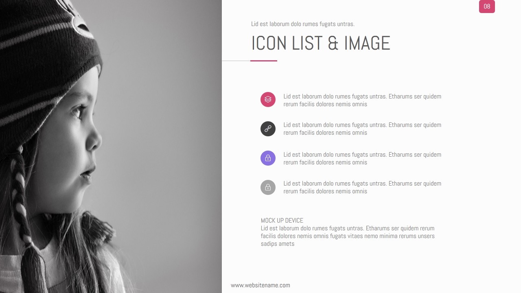The height and width of the screenshot is (293, 521).
Task: Select the pink underline accent below title
Action: 264,61
